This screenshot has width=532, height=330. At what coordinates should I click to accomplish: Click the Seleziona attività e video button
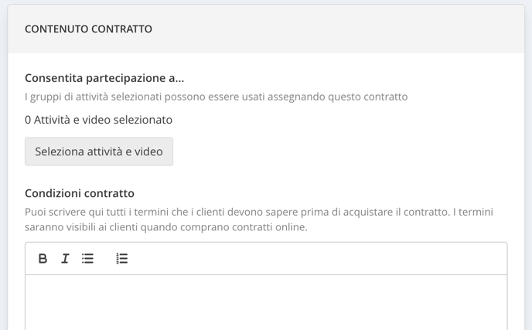99,151
